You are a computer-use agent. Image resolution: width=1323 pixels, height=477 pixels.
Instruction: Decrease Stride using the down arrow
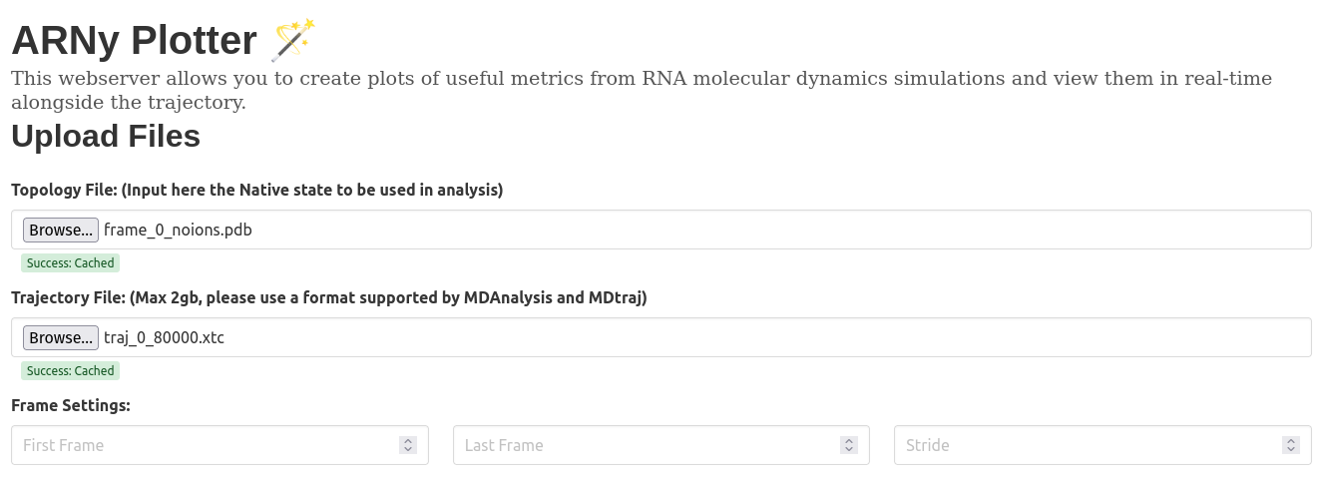[1291, 450]
